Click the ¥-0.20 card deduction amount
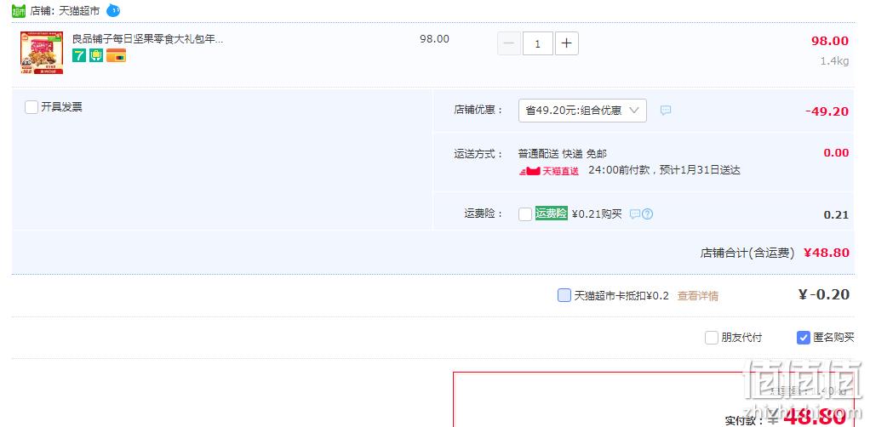The width and height of the screenshot is (870, 427). [823, 294]
